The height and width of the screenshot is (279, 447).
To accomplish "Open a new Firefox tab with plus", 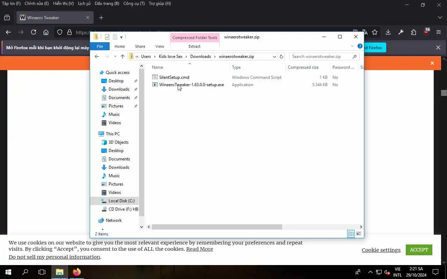I will [x=101, y=17].
